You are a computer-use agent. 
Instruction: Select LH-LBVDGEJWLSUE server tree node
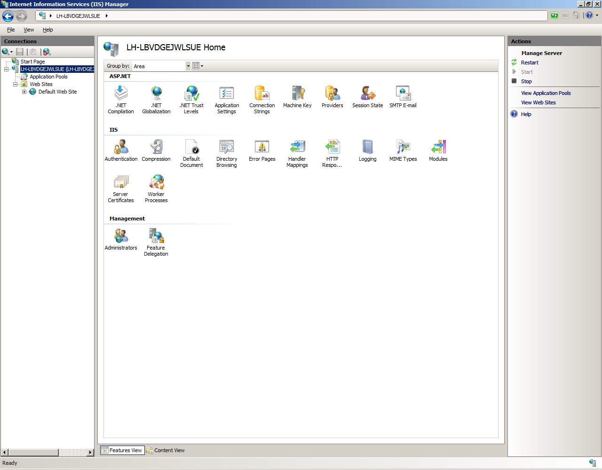point(57,69)
